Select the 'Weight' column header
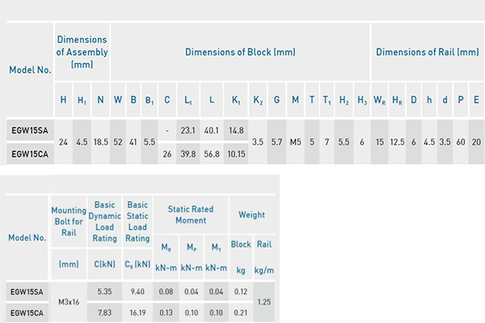The width and height of the screenshot is (485, 323). (251, 215)
